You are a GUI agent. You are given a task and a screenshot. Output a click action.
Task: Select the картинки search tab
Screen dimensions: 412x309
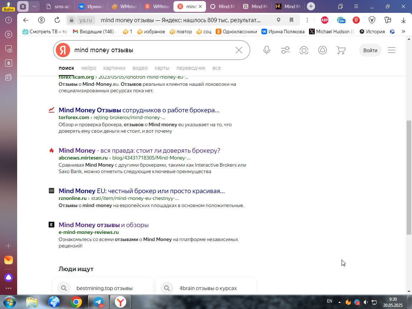(x=114, y=68)
